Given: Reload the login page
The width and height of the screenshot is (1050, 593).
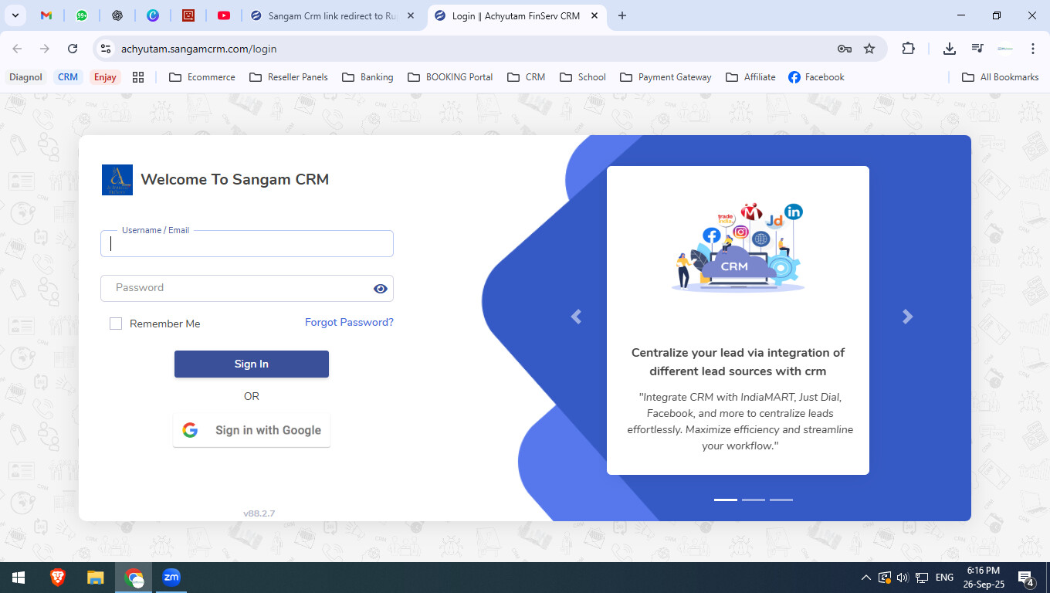Looking at the screenshot, I should [73, 49].
